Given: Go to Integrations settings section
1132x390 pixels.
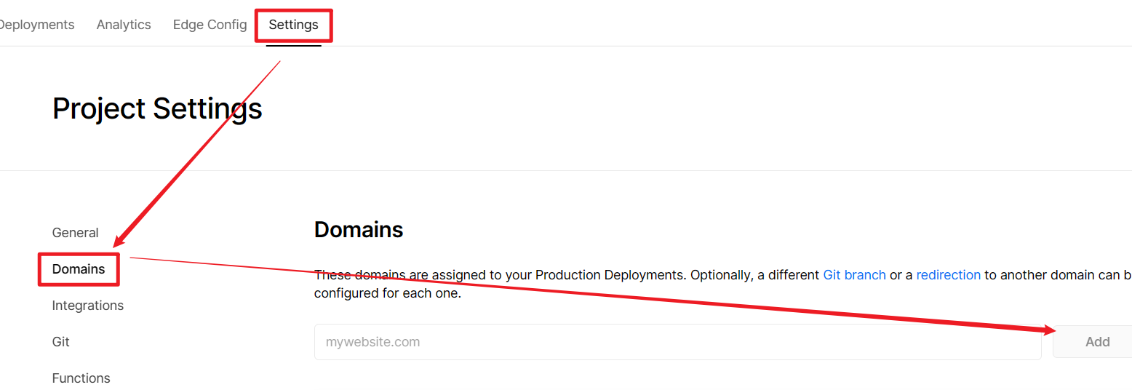Looking at the screenshot, I should tap(87, 306).
